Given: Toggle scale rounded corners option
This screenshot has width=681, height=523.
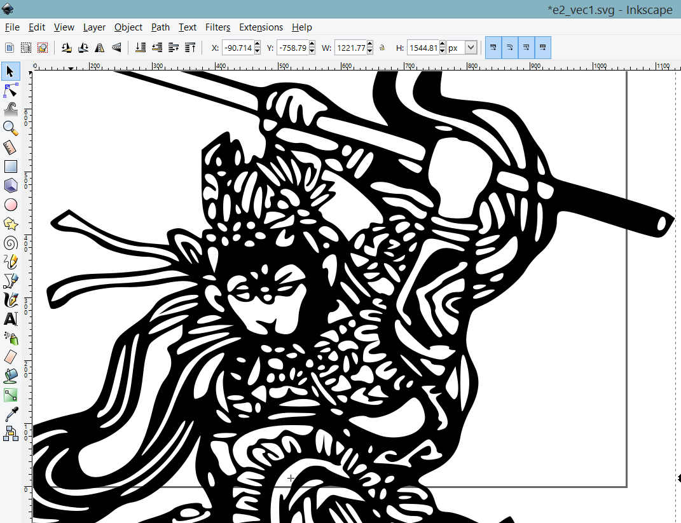Looking at the screenshot, I should [509, 48].
